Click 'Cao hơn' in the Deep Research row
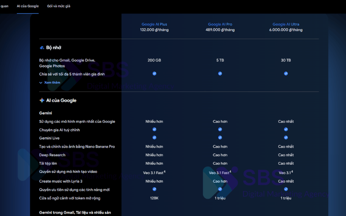Viewport: 346px width, 216px height. 220,155
